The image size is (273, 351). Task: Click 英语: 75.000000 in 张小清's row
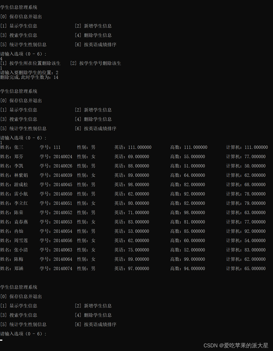(132, 250)
